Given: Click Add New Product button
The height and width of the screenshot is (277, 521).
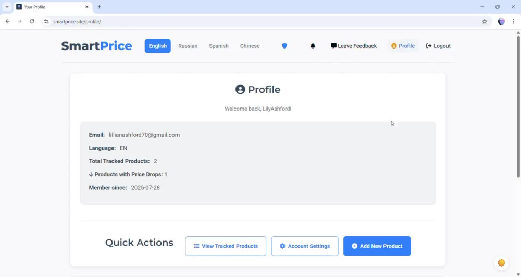Looking at the screenshot, I should click(377, 246).
